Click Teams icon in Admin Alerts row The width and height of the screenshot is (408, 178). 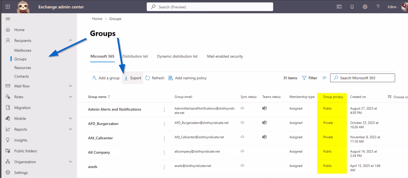pos(265,108)
